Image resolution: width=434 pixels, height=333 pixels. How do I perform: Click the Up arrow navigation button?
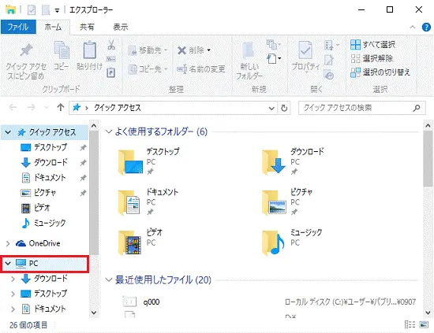(x=60, y=107)
